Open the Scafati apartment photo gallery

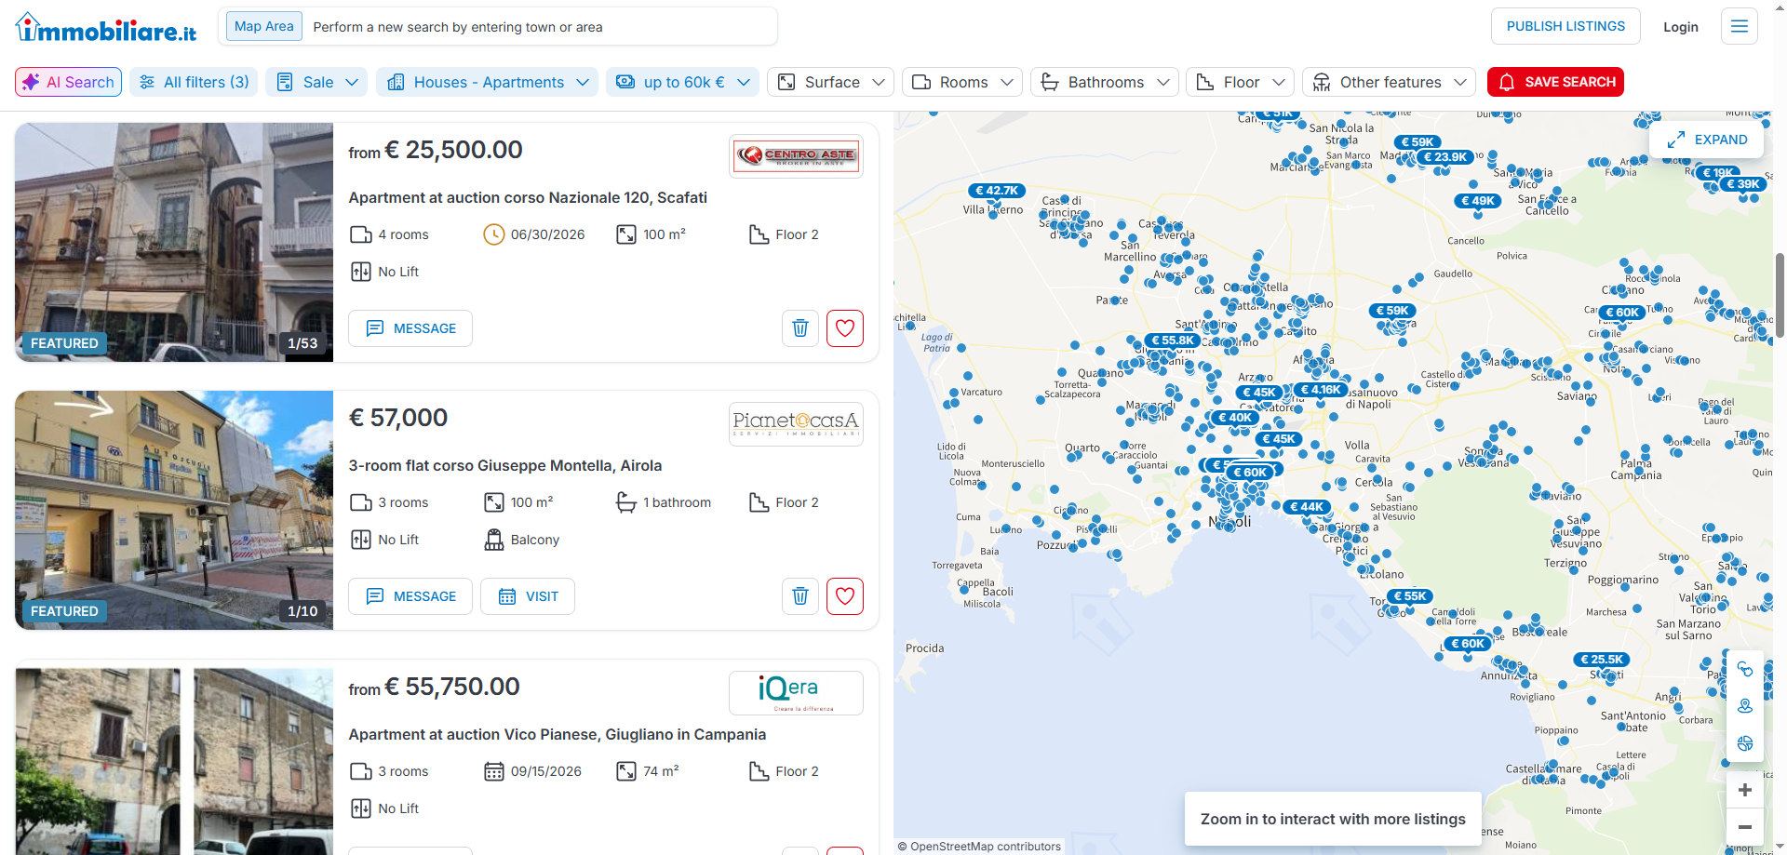click(174, 242)
